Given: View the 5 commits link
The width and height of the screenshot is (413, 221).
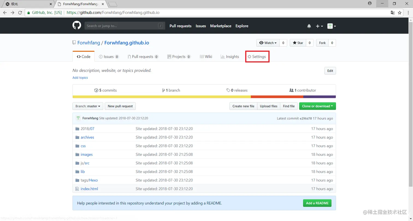Looking at the screenshot, I should pyautogui.click(x=105, y=90).
